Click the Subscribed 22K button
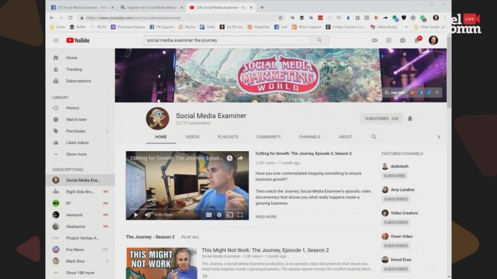This screenshot has height=279, width=497. point(382,118)
